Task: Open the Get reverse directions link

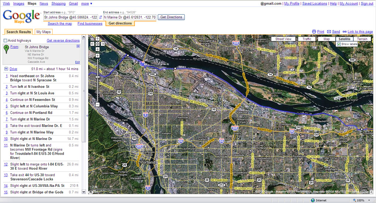Action: (x=63, y=41)
